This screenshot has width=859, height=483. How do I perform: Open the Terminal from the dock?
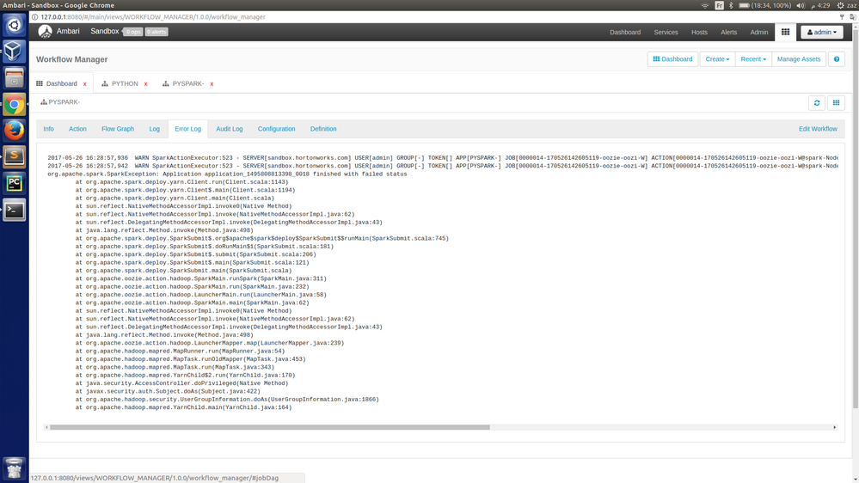[15, 210]
